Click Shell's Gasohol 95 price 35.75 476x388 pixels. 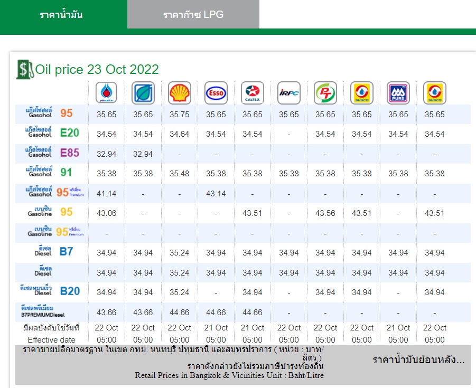click(x=180, y=115)
